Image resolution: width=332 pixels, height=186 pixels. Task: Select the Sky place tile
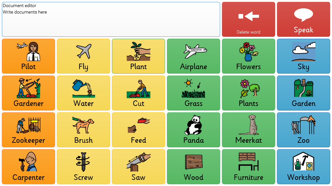click(303, 56)
